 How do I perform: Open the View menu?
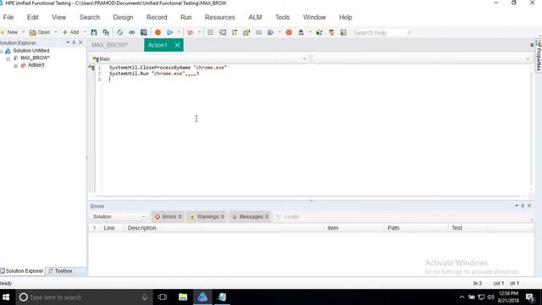(58, 17)
